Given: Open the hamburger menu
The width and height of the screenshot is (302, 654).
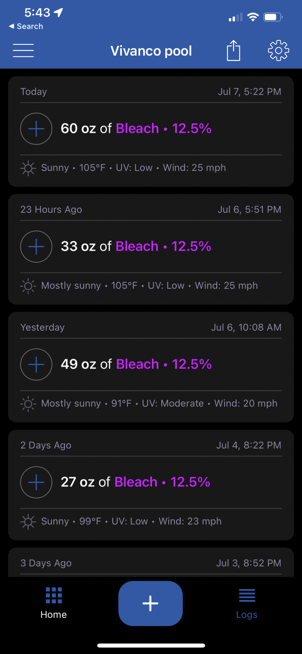Looking at the screenshot, I should coord(23,51).
